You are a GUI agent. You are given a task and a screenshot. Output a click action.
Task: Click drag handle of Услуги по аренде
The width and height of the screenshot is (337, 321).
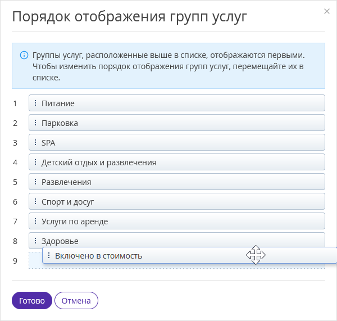click(x=35, y=221)
